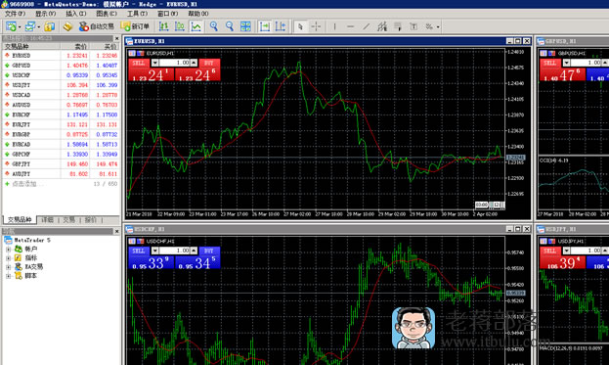Image resolution: width=609 pixels, height=365 pixels.
Task: Select the vertical line tool
Action: point(334,26)
